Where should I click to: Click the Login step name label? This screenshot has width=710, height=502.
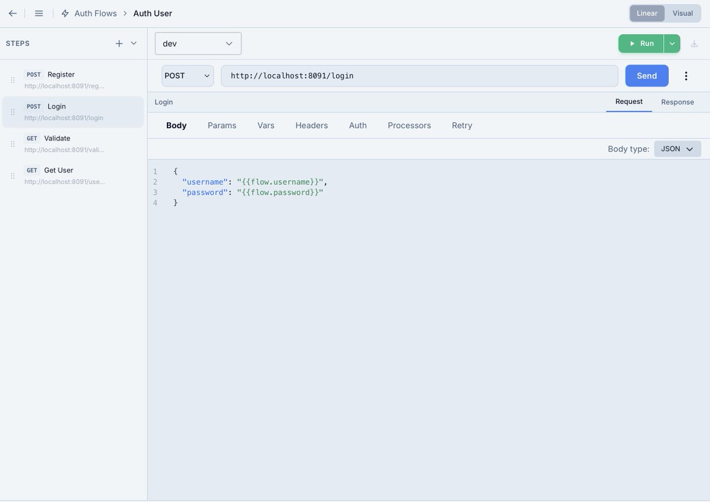[164, 102]
